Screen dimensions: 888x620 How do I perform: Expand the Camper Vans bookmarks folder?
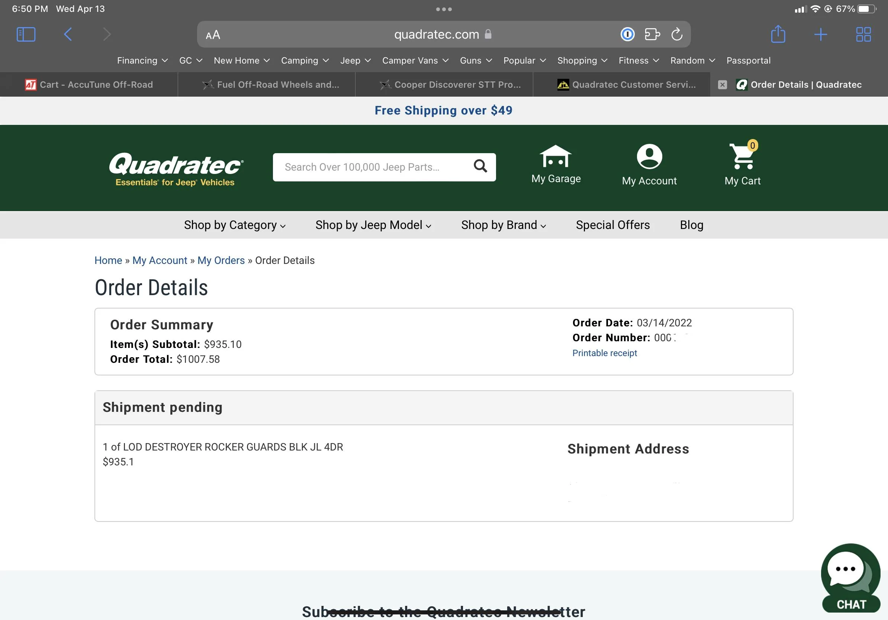click(x=415, y=61)
